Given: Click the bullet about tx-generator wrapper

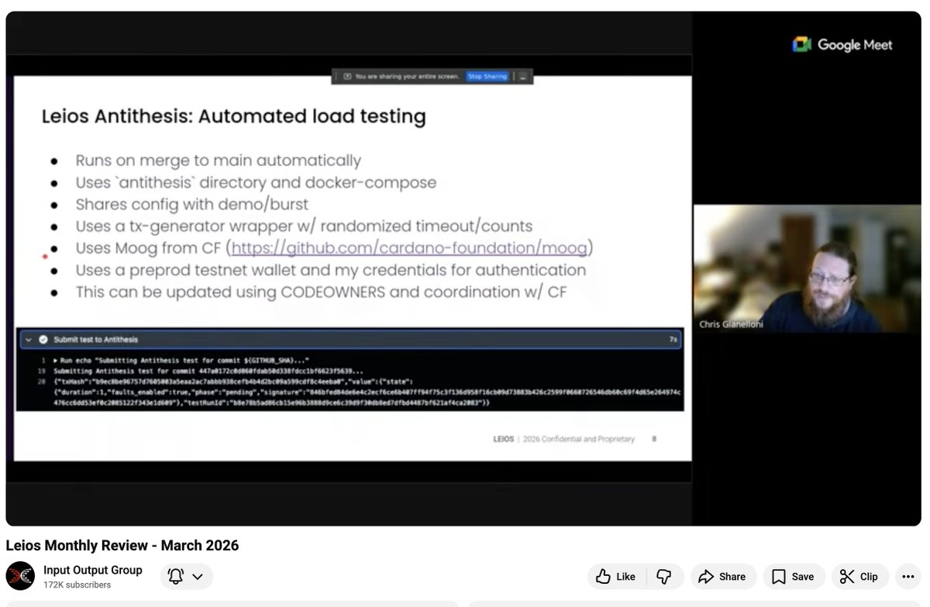Looking at the screenshot, I should (304, 226).
